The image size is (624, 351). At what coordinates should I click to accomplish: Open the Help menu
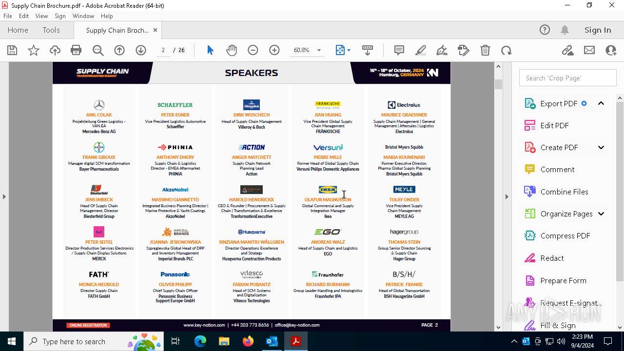click(107, 16)
